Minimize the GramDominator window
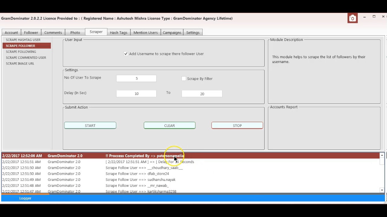 (x=365, y=17)
